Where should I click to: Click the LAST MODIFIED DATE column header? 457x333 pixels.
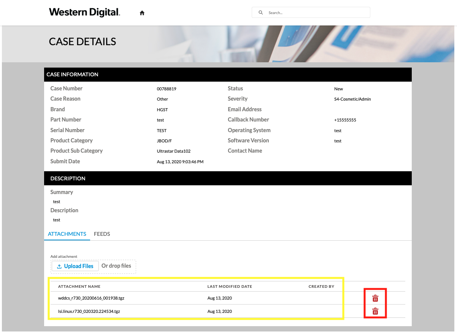230,286
